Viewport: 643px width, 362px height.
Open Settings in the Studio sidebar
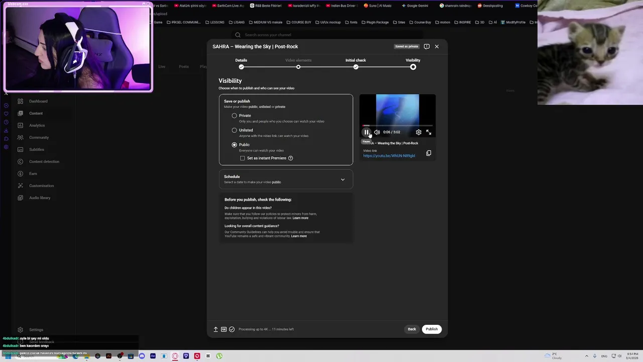36,330
